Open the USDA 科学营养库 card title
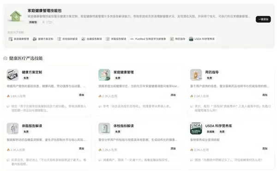The image size is (277, 171). pyautogui.click(x=218, y=126)
